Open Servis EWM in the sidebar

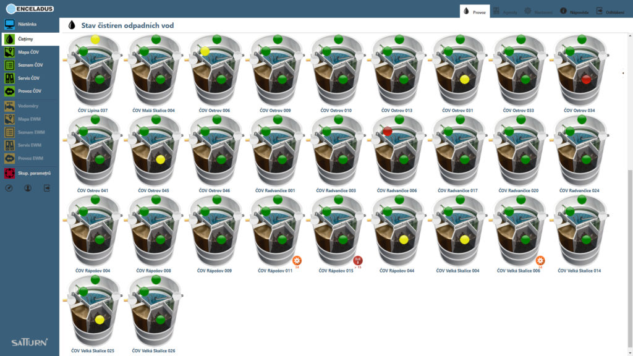pos(30,145)
